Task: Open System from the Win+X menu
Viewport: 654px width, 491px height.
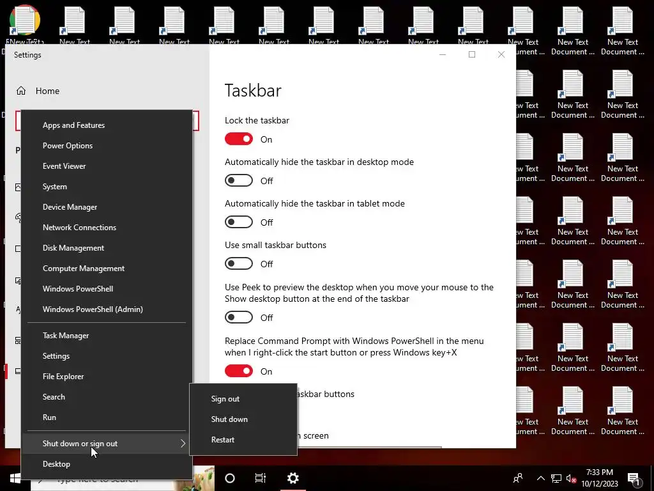Action: coord(107,187)
